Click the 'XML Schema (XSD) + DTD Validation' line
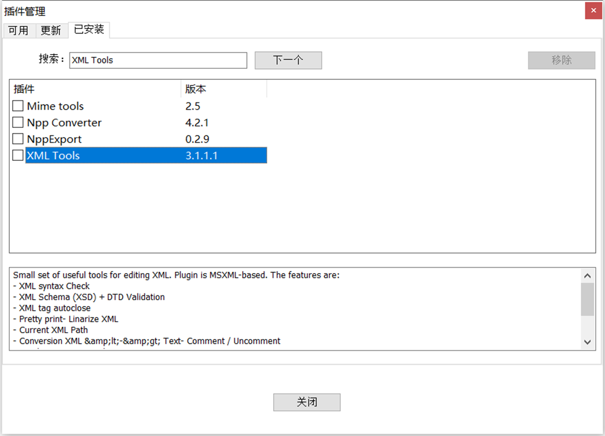Image resolution: width=605 pixels, height=436 pixels. [x=89, y=297]
